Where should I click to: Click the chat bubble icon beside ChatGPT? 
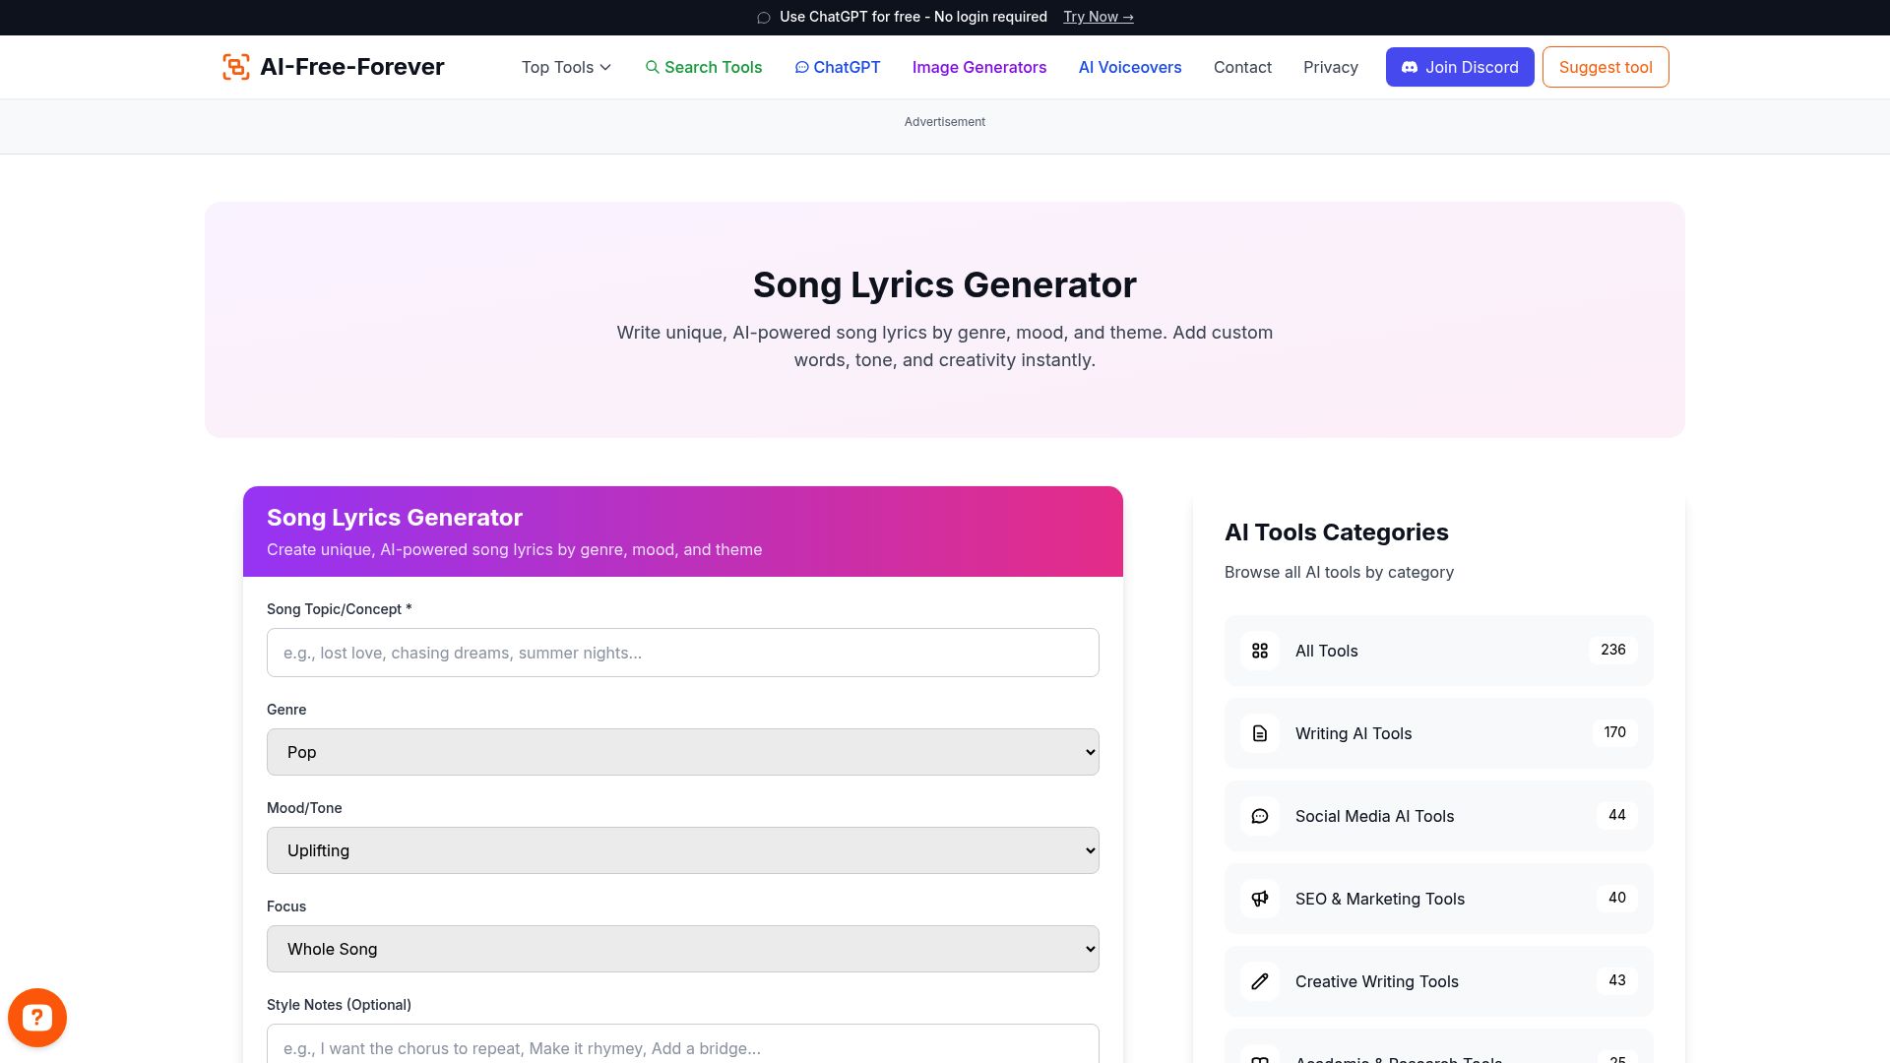click(802, 67)
